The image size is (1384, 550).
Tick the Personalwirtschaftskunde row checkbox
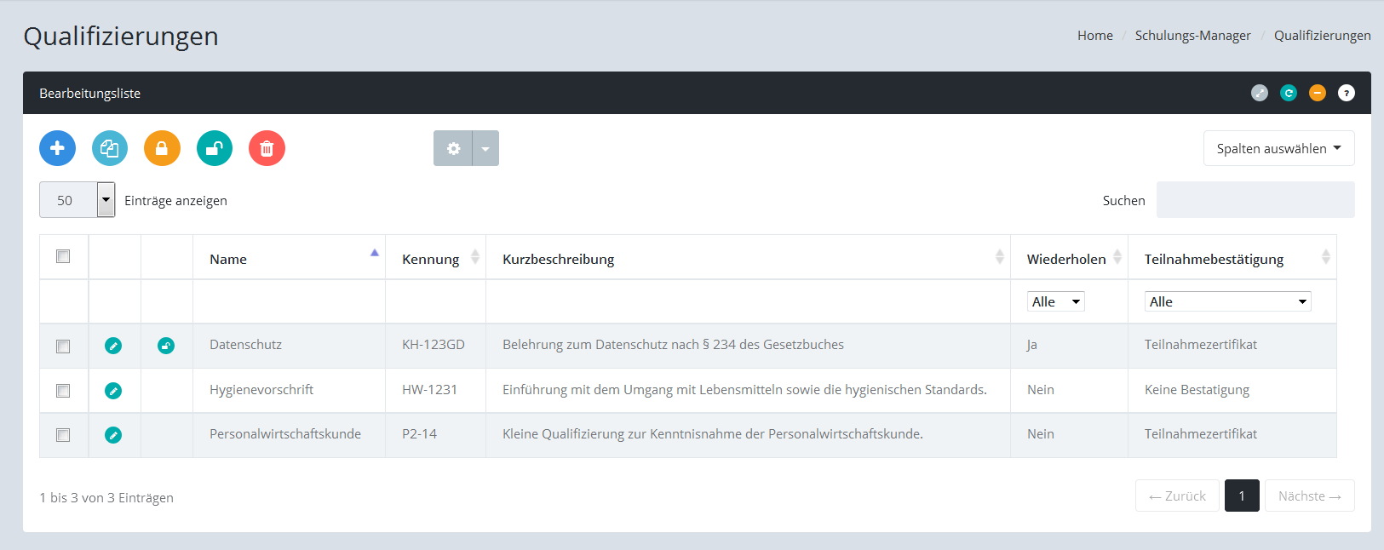coord(63,435)
